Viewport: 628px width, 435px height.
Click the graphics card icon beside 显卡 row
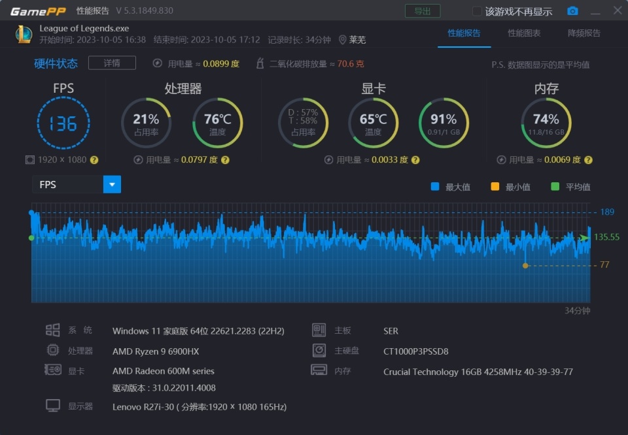53,370
